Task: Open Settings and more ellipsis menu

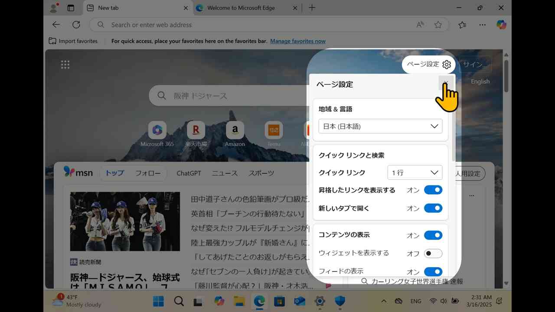Action: pyautogui.click(x=482, y=25)
